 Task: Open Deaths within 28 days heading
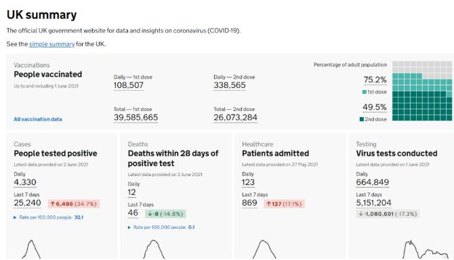(173, 158)
